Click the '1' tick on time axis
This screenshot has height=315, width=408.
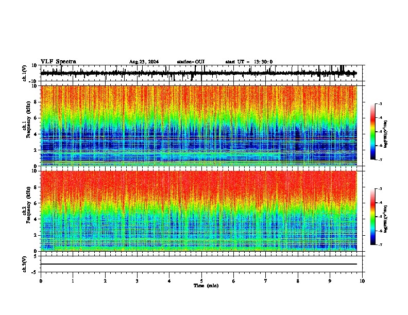(73, 281)
